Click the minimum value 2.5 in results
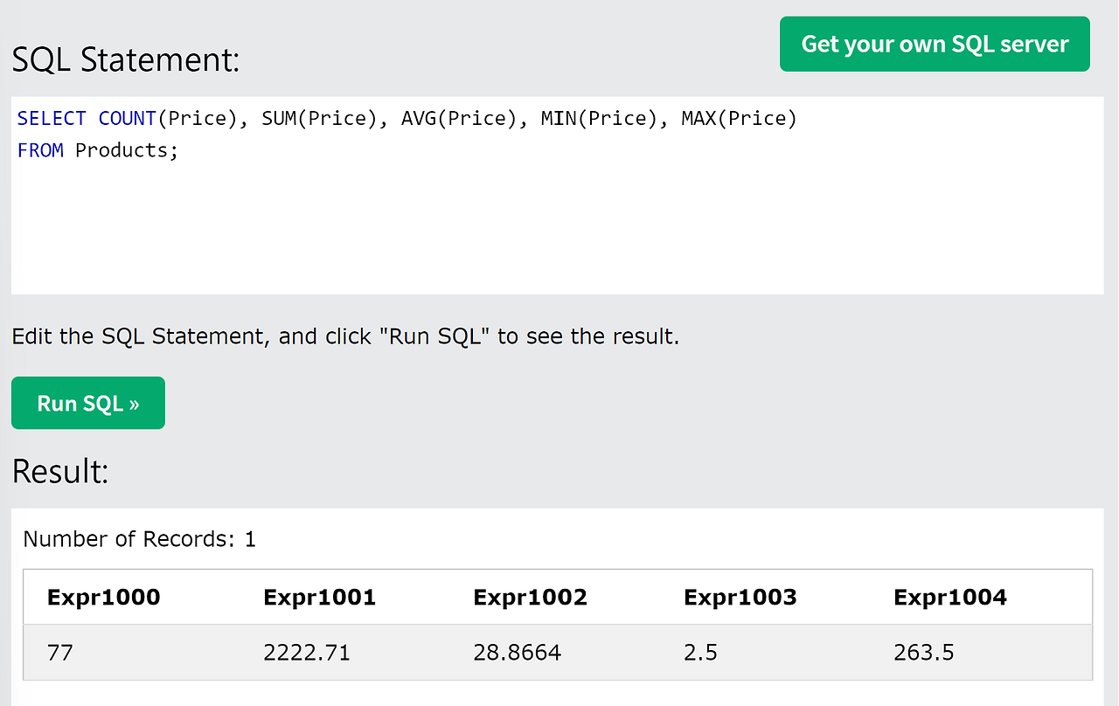Screen dimensions: 1119x706 [x=700, y=652]
